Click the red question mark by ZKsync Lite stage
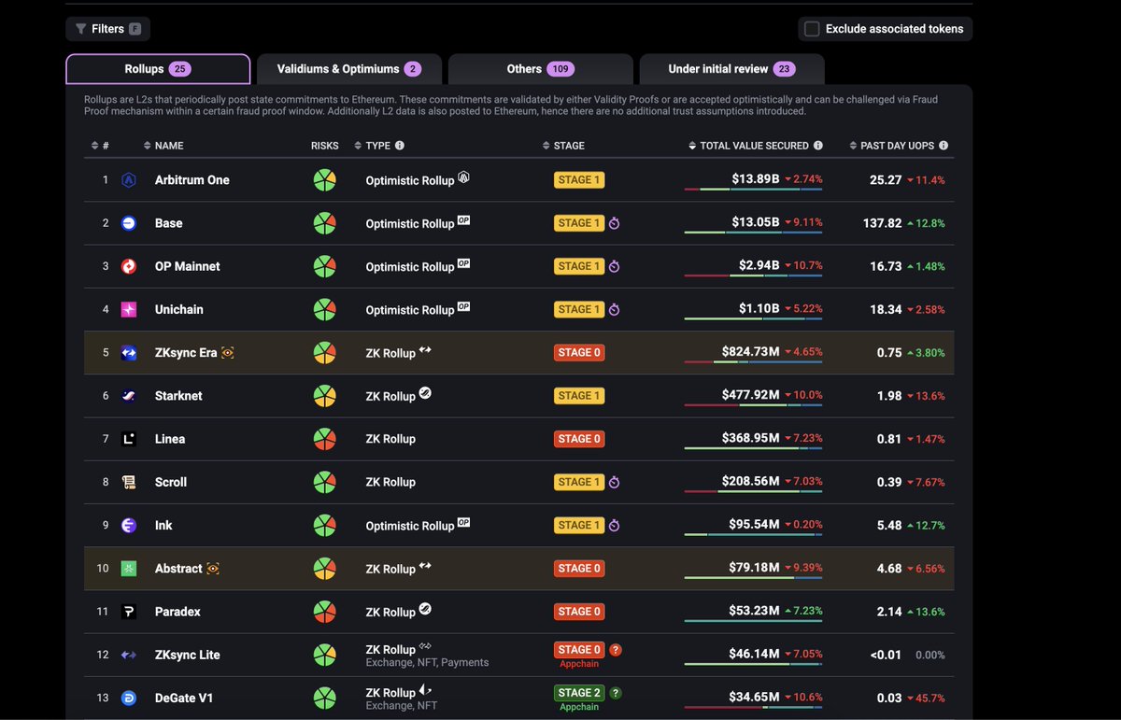 click(615, 650)
